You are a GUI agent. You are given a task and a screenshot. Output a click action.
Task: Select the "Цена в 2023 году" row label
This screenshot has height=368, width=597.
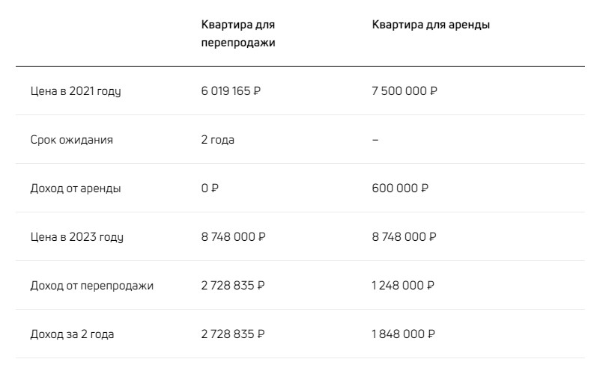tap(76, 237)
